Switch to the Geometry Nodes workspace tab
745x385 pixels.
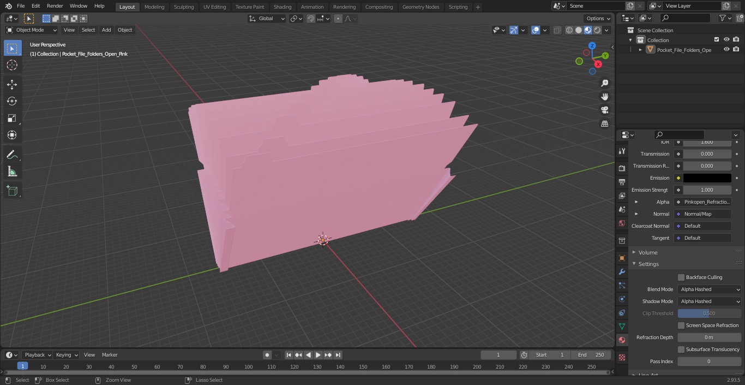(x=420, y=7)
